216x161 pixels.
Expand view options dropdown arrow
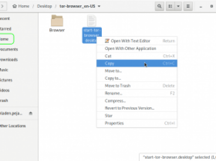pyautogui.click(x=178, y=6)
